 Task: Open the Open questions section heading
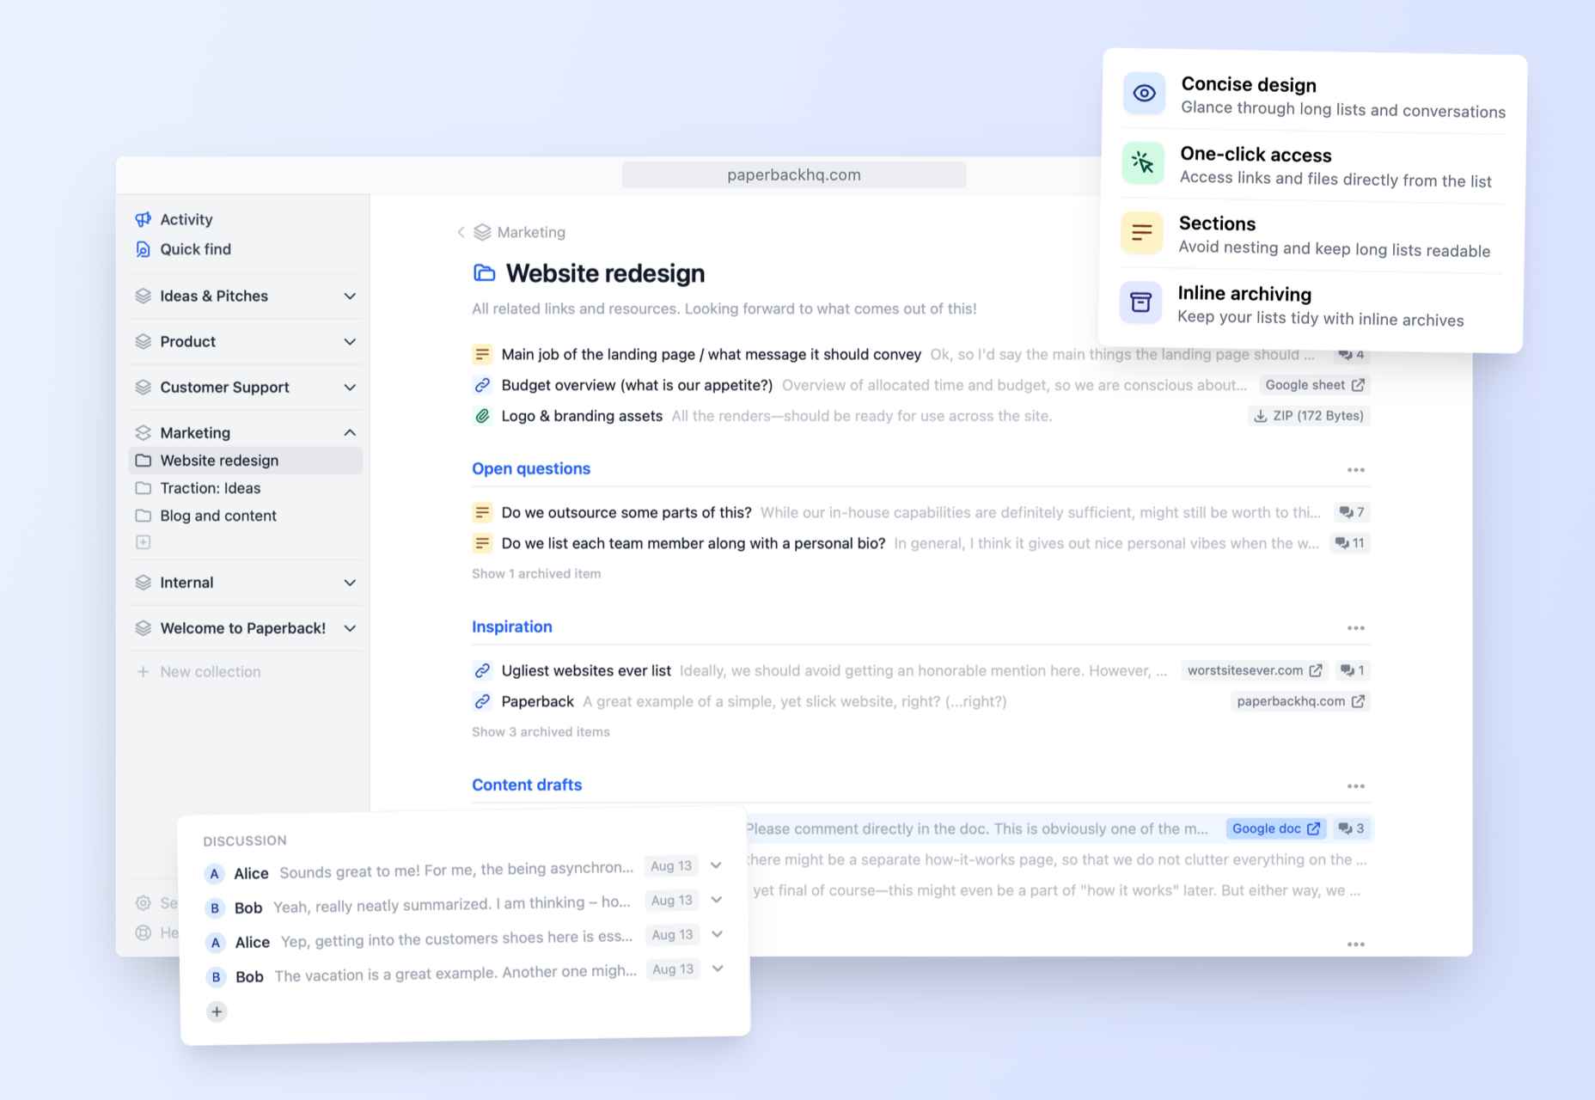click(x=531, y=468)
